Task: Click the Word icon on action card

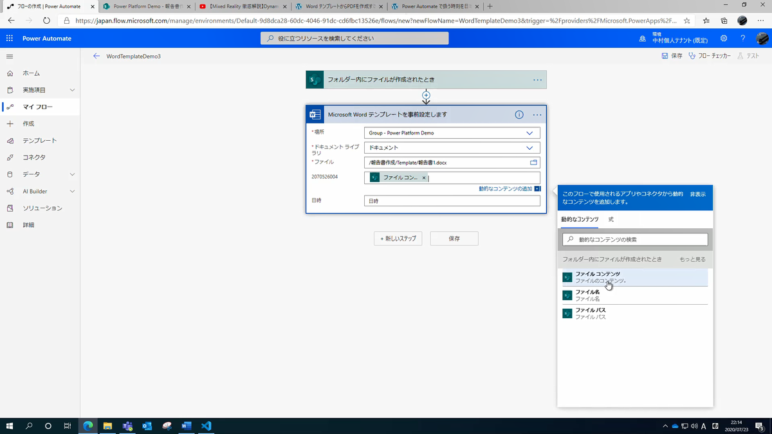Action: click(315, 114)
